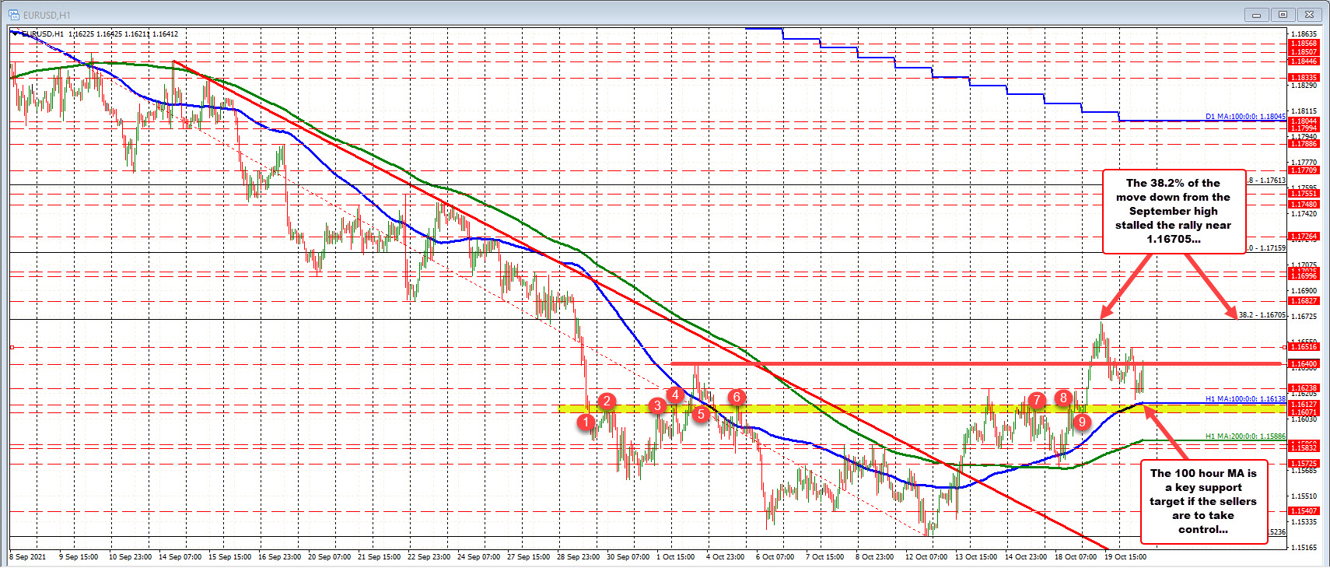
Task: Click the 1.16400 red price tag
Action: coord(1304,363)
